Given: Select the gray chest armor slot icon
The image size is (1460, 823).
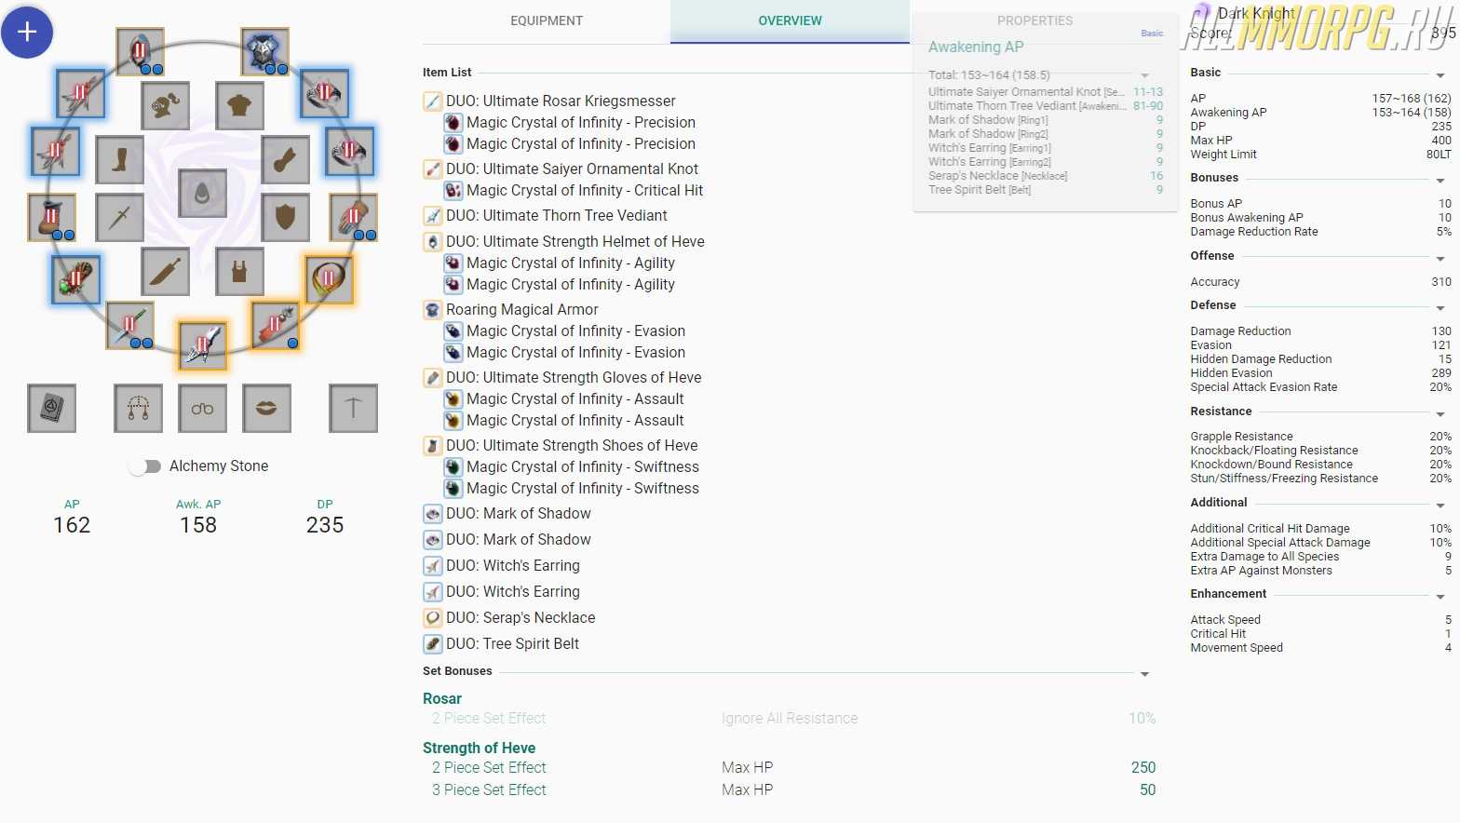Looking at the screenshot, I should coord(239,106).
